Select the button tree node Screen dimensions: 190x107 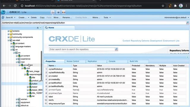34,84
